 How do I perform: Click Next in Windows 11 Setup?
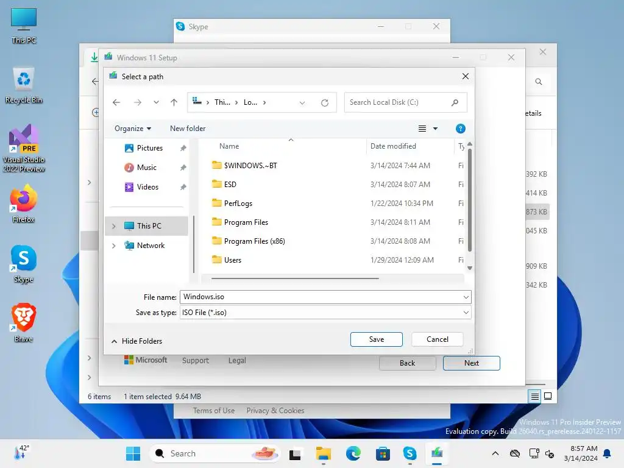[472, 363]
